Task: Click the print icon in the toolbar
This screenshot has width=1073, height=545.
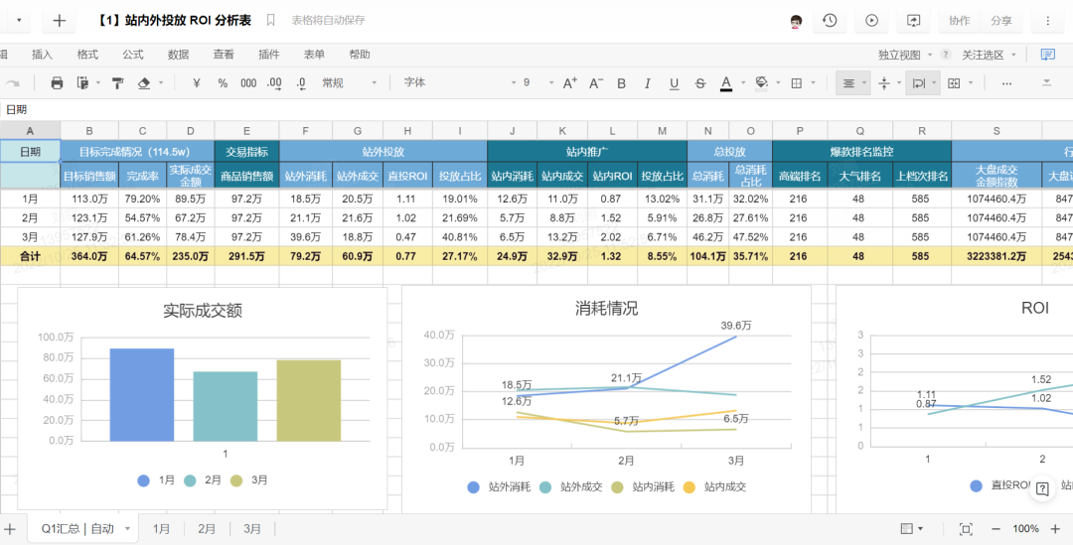Action: [x=57, y=82]
